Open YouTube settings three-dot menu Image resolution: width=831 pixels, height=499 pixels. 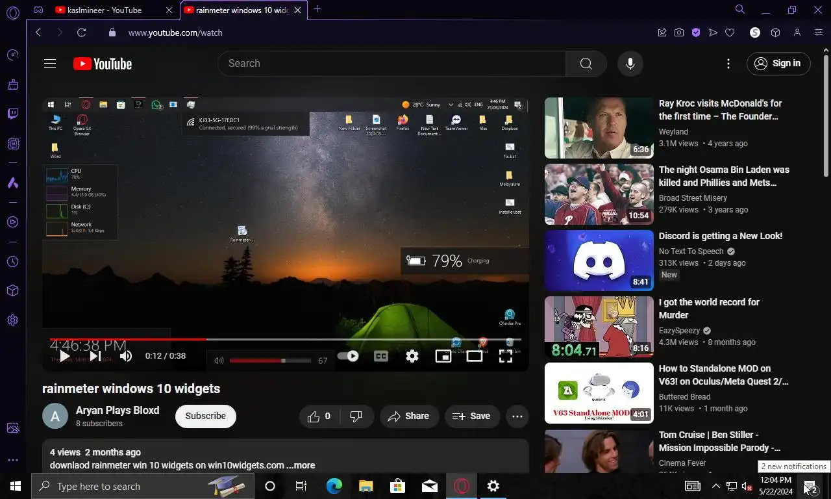(x=728, y=64)
